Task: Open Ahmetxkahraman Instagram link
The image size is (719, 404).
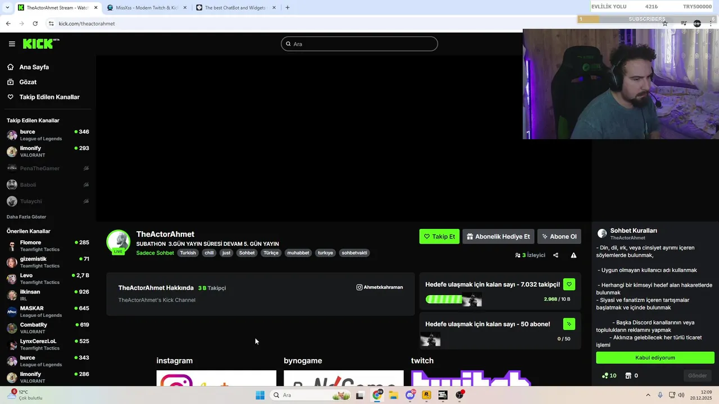Action: click(380, 287)
